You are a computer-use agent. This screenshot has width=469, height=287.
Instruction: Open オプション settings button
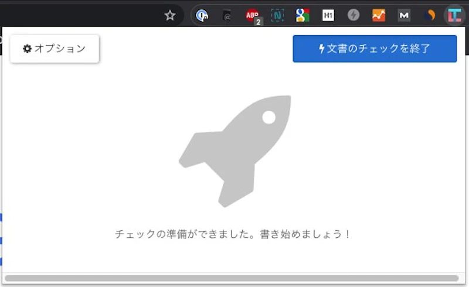coord(55,49)
